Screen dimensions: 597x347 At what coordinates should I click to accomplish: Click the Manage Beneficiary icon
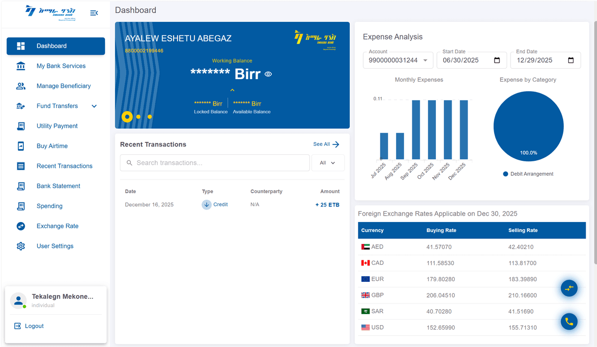coord(20,86)
